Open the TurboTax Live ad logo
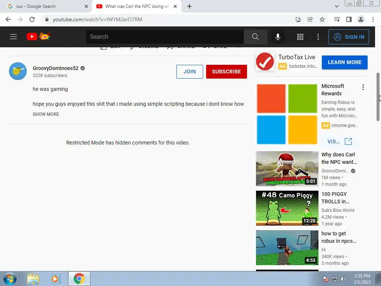Screen dimensions: 381x286 click(265, 61)
